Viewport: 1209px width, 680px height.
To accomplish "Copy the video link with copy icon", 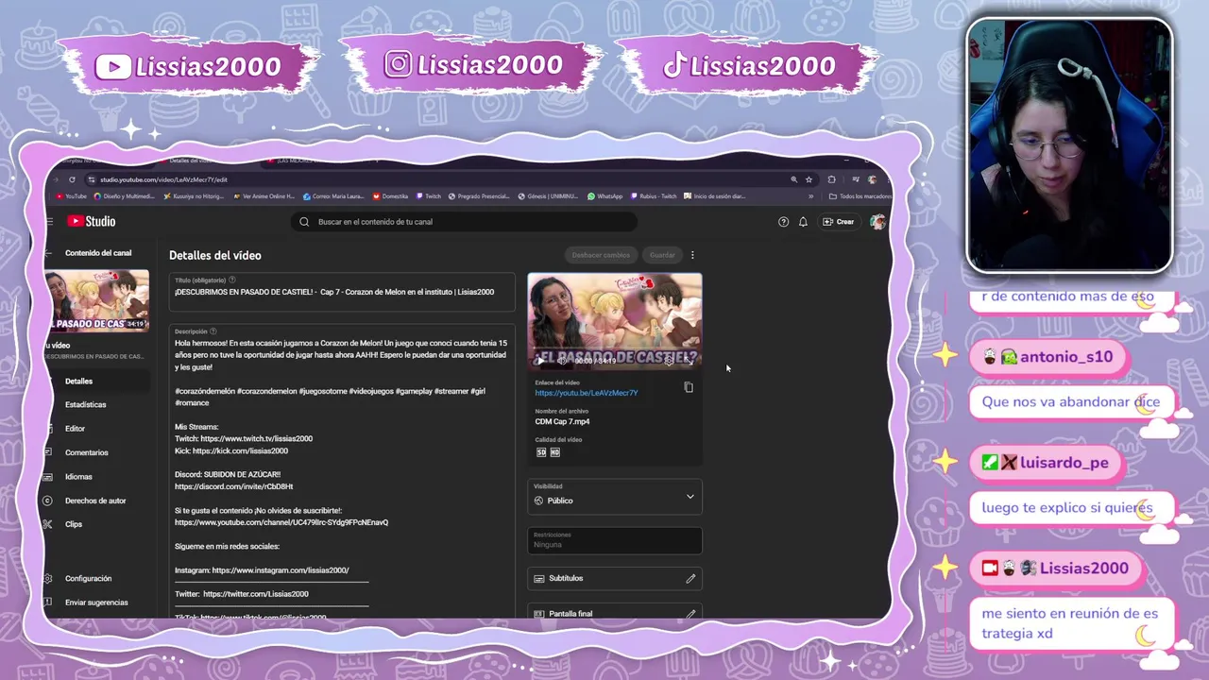I will (689, 387).
